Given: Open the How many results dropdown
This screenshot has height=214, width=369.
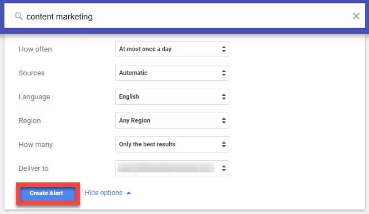Looking at the screenshot, I should tap(172, 144).
